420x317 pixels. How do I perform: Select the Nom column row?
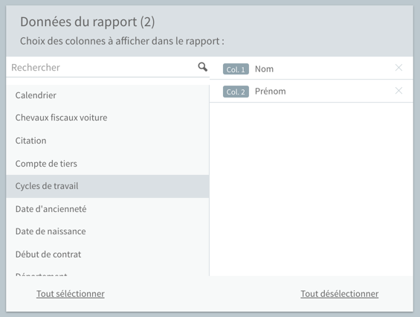[x=311, y=68]
